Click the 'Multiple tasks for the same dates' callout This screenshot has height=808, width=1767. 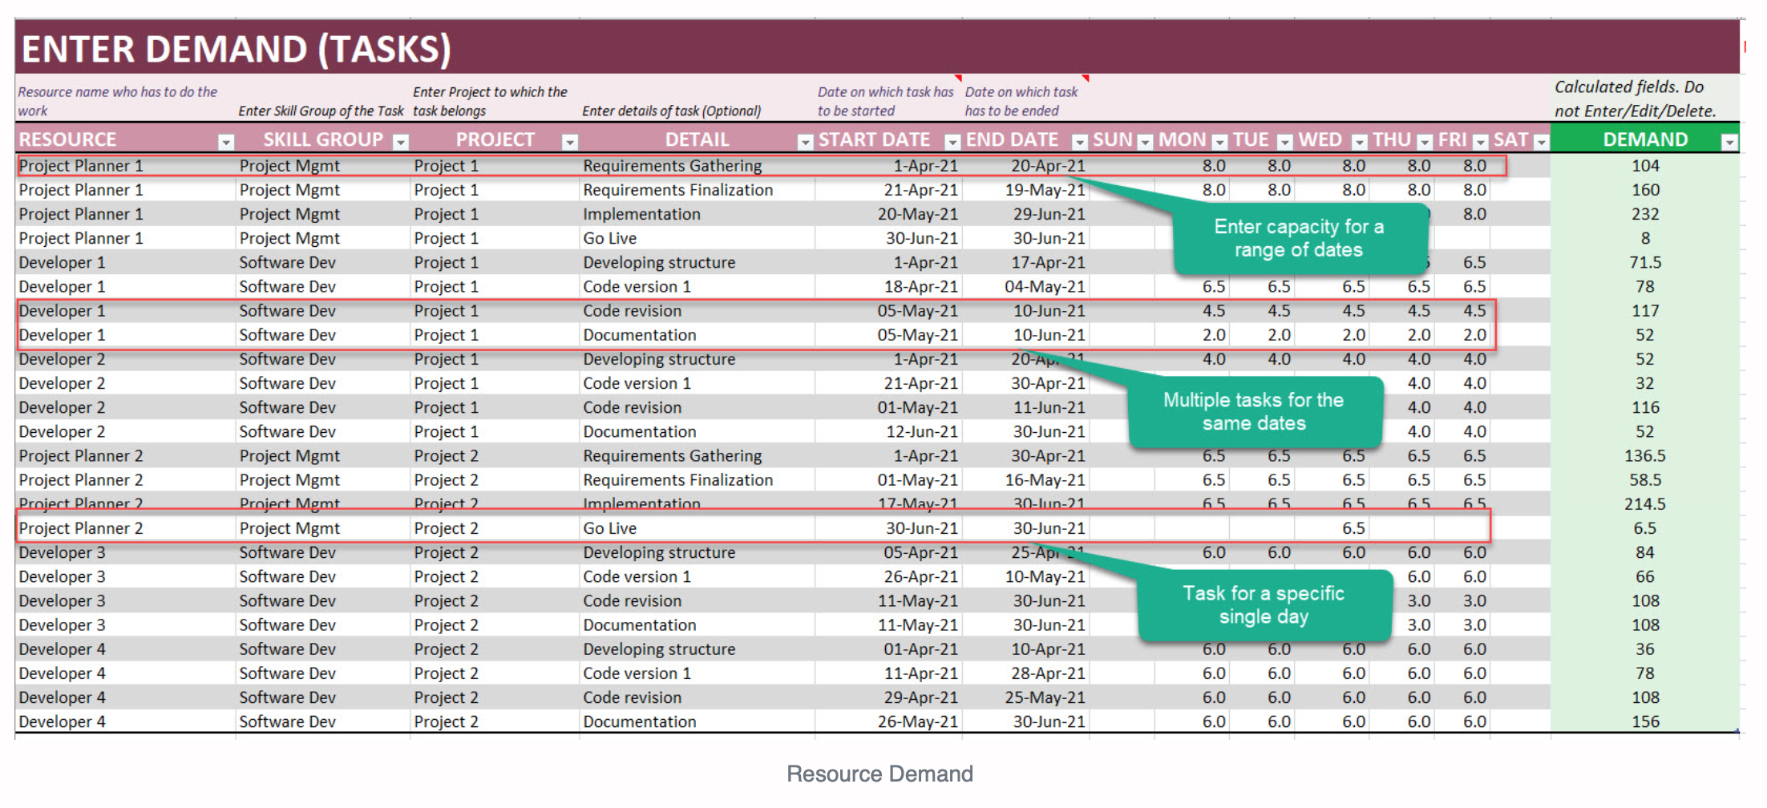tap(1254, 411)
